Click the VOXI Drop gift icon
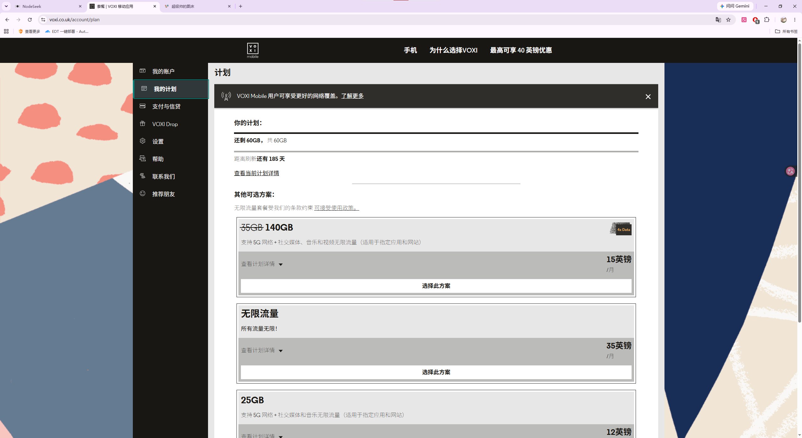This screenshot has width=802, height=438. tap(143, 124)
